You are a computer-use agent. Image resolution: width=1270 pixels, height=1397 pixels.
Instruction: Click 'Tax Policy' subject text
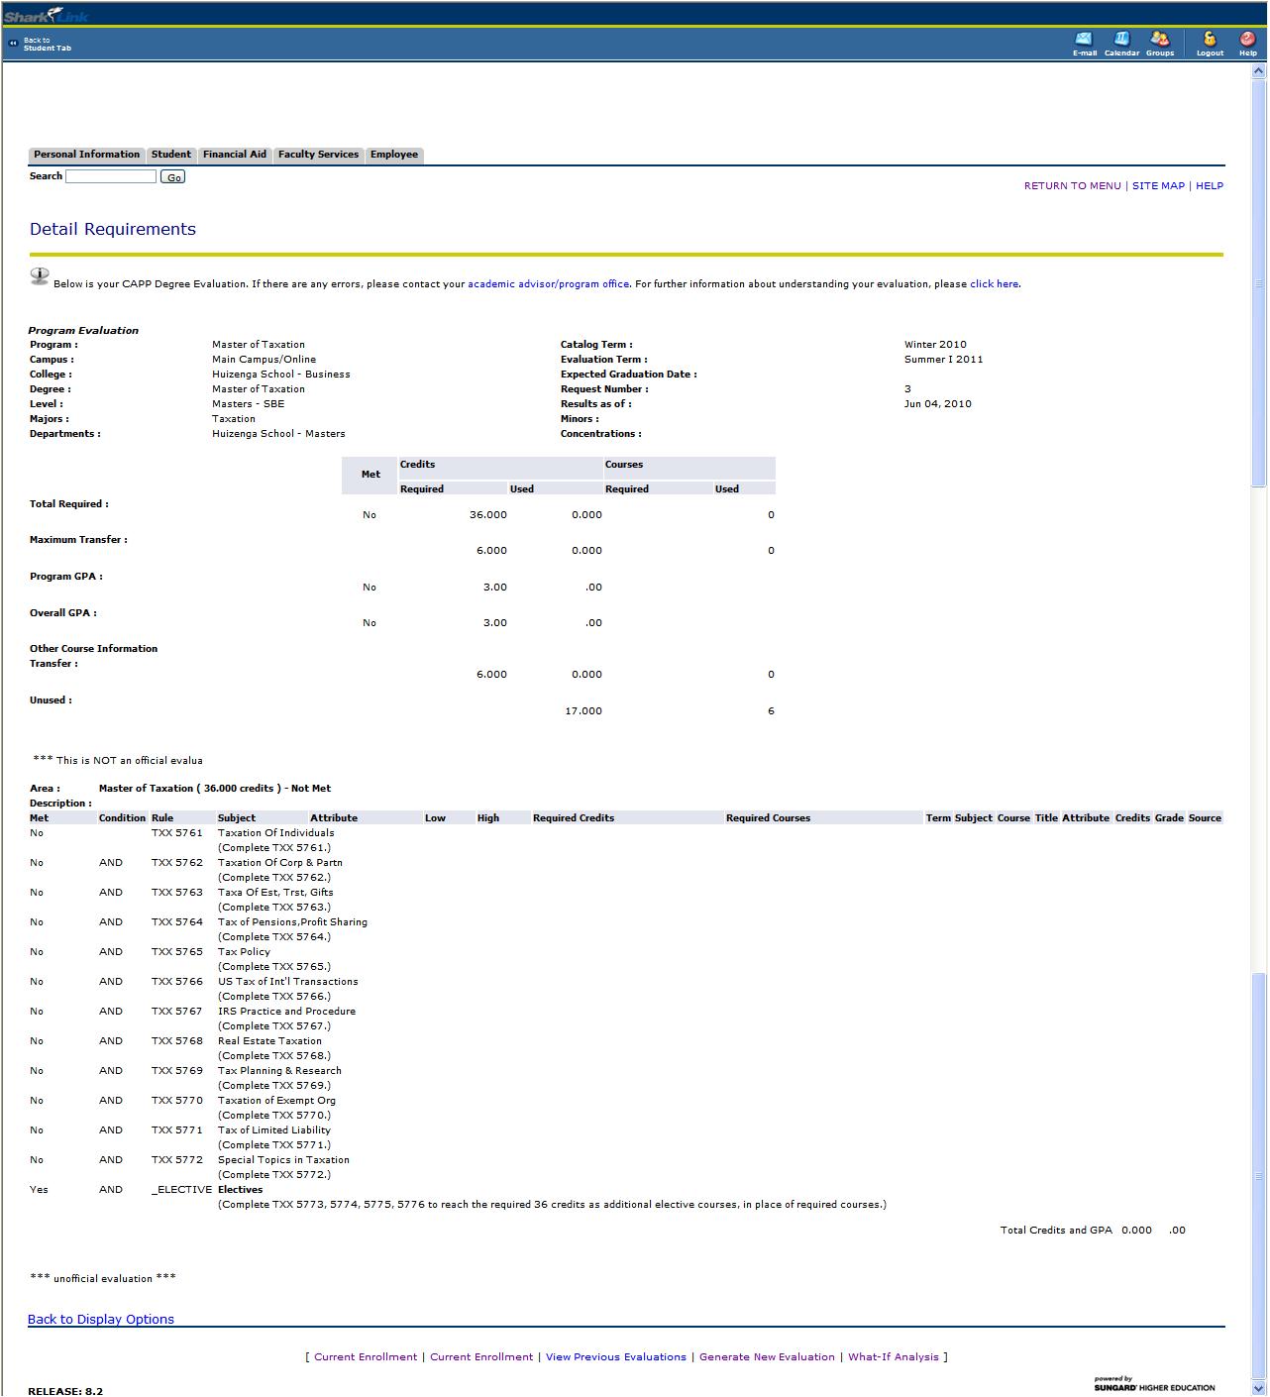pyautogui.click(x=244, y=952)
